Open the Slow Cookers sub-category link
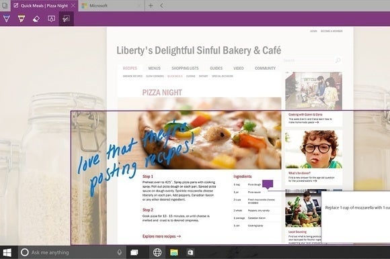The height and width of the screenshot is (259, 390). point(155,76)
